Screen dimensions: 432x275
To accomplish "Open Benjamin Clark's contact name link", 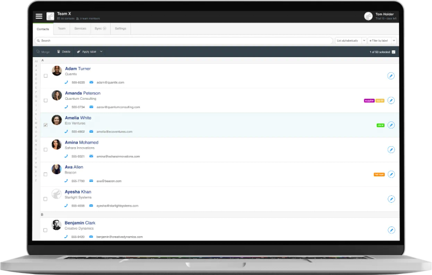I will 80,223.
